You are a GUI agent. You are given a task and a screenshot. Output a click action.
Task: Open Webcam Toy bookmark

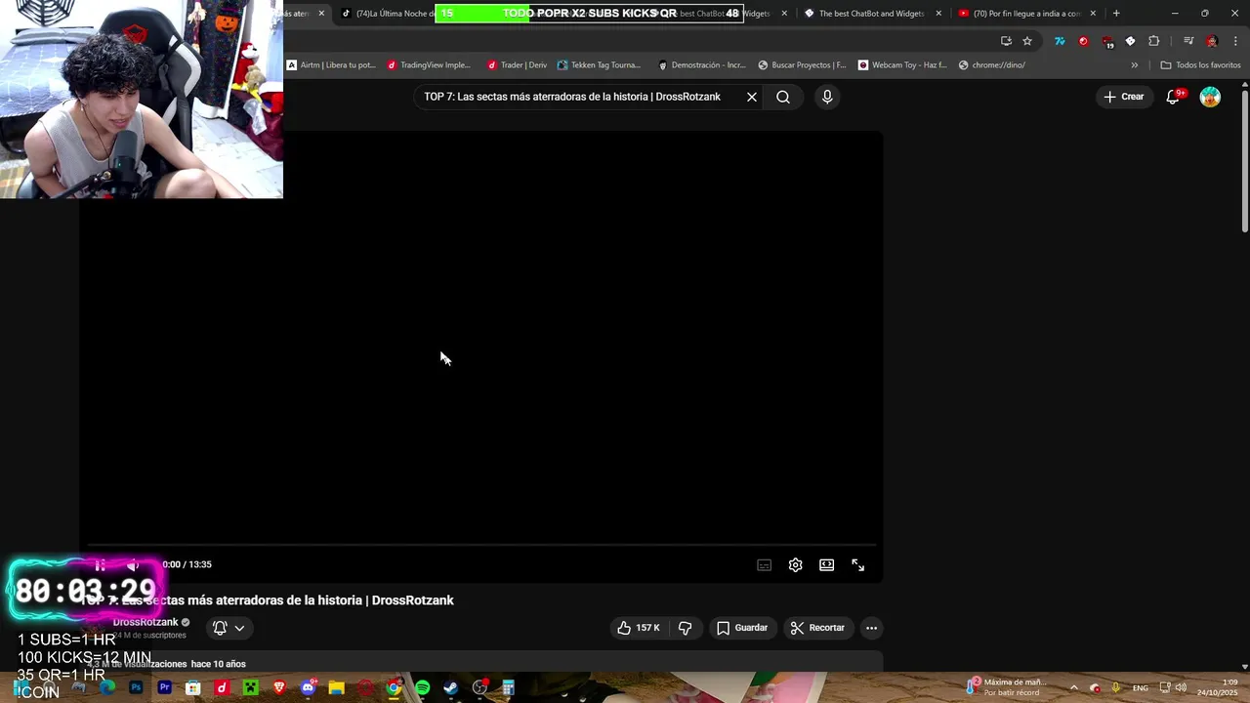pos(902,65)
